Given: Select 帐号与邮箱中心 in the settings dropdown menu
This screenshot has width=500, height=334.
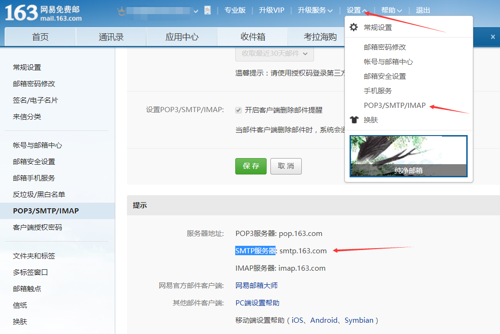Looking at the screenshot, I should 388,61.
